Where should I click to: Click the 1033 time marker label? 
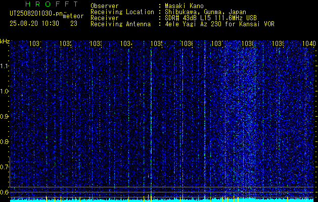[97, 43]
